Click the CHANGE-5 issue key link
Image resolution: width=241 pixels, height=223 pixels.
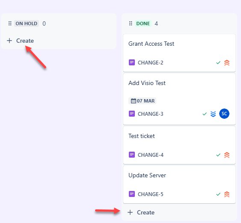tap(151, 194)
